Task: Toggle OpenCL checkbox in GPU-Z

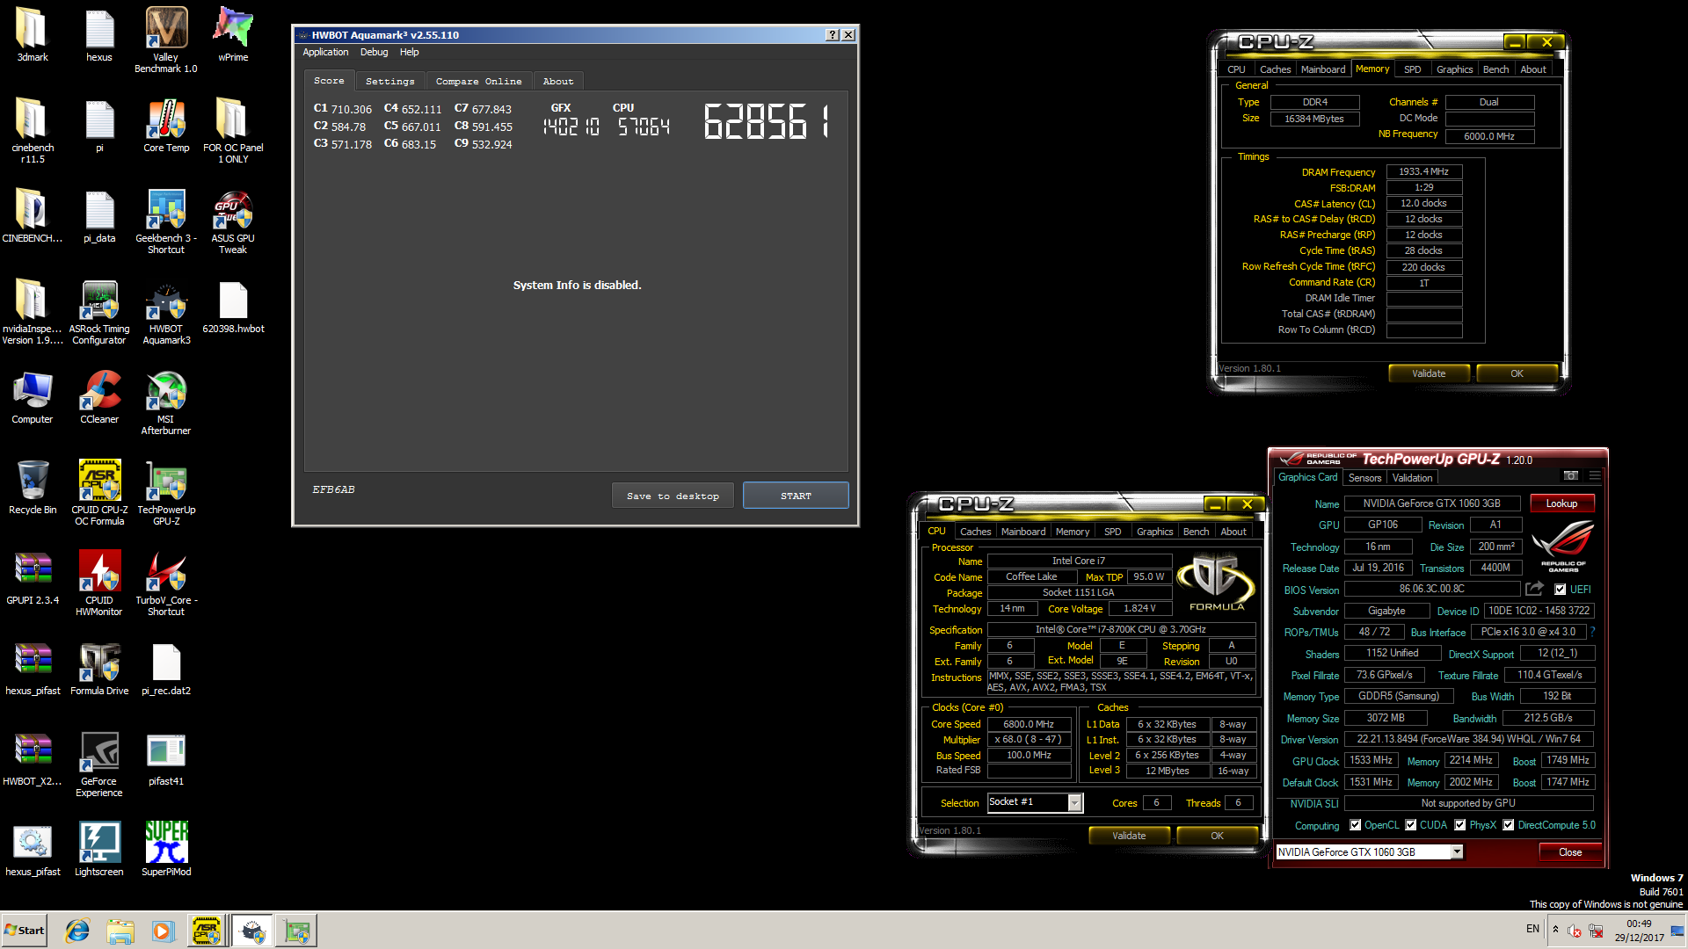Action: tap(1356, 825)
